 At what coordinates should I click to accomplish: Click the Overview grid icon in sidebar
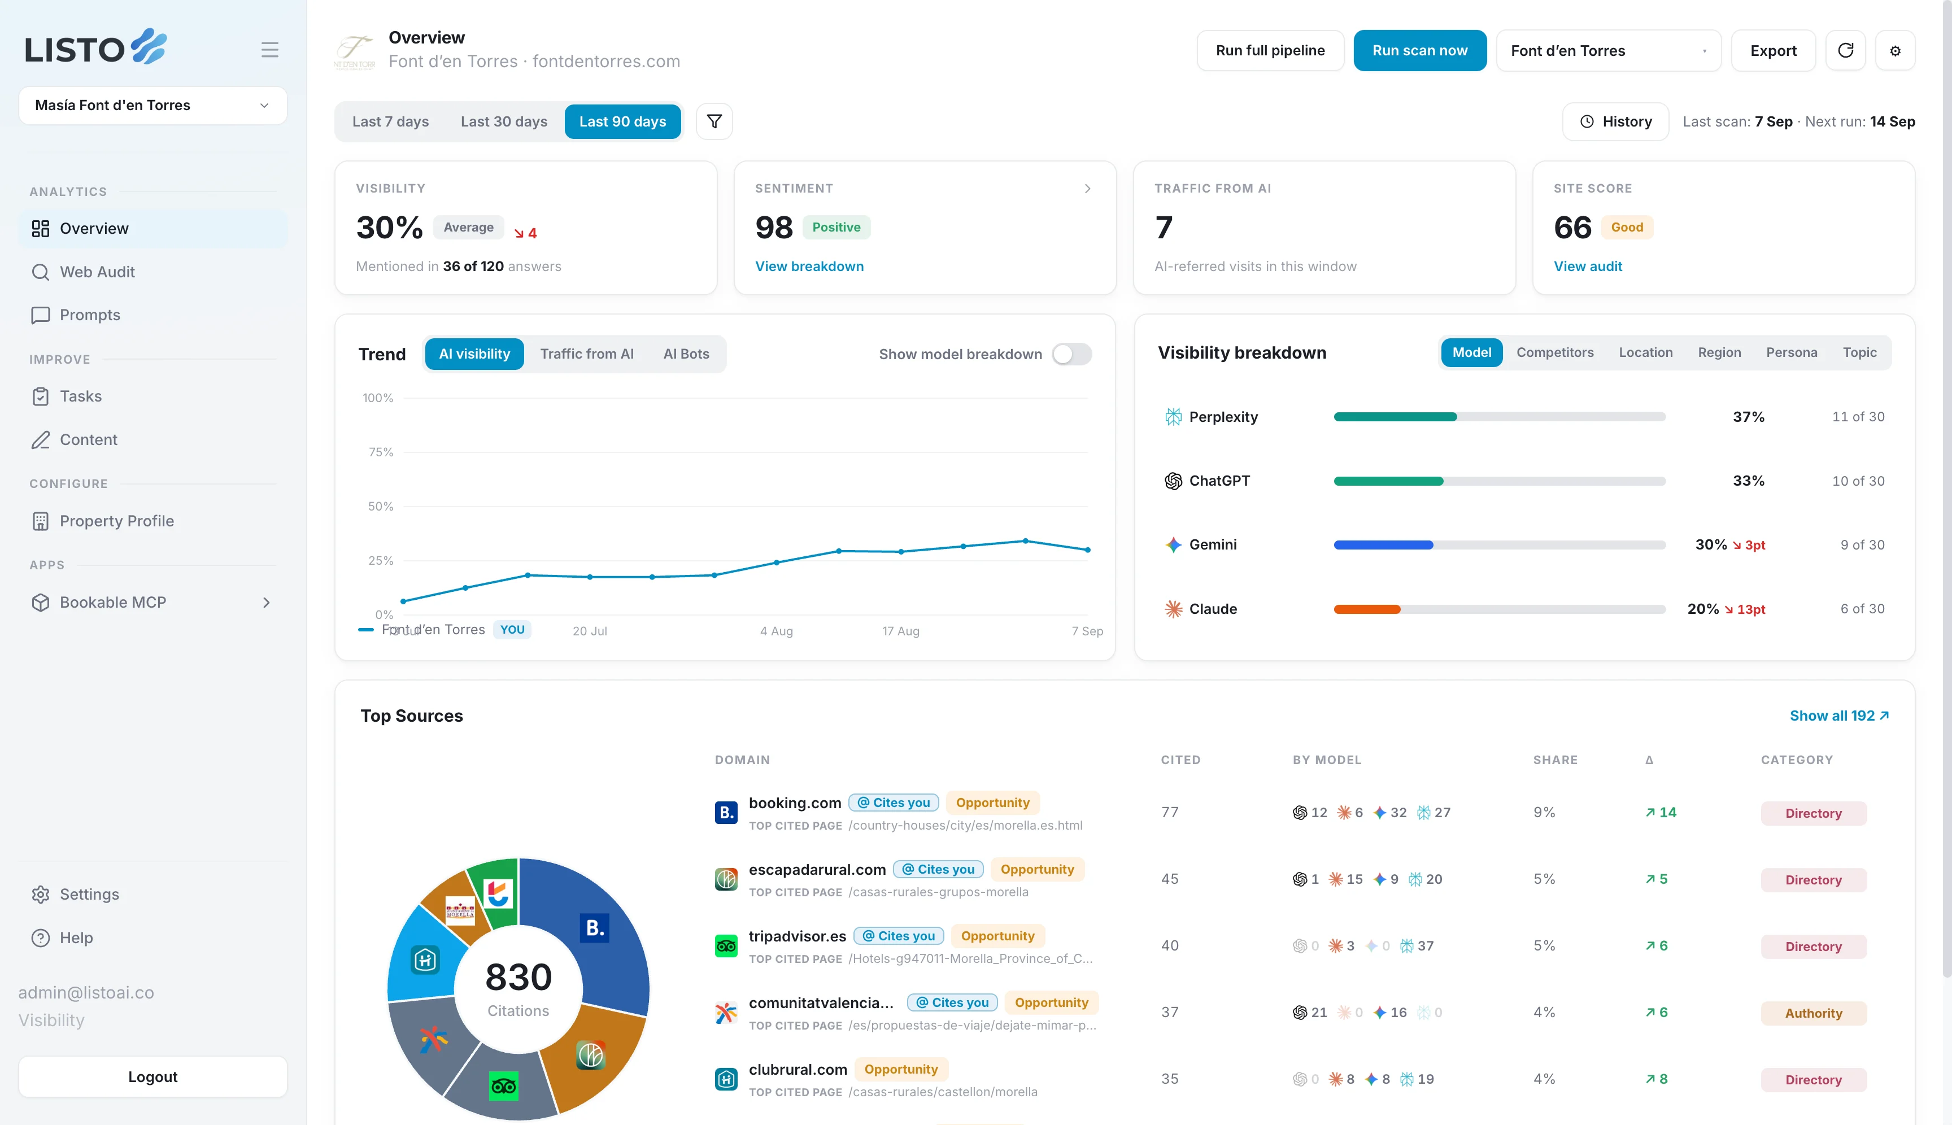click(x=40, y=229)
